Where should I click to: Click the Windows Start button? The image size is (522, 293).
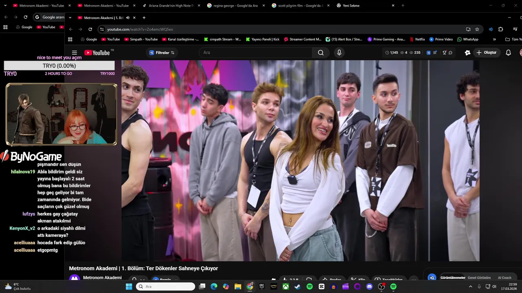(x=129, y=286)
